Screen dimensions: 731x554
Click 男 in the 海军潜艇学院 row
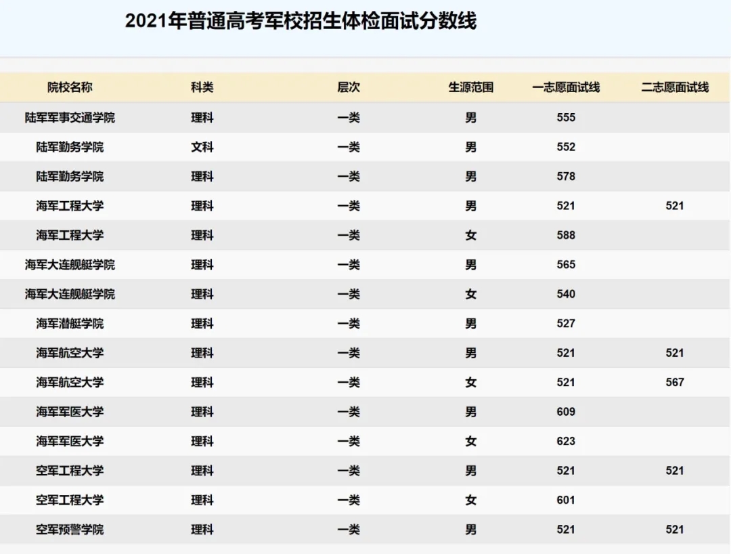coord(471,323)
